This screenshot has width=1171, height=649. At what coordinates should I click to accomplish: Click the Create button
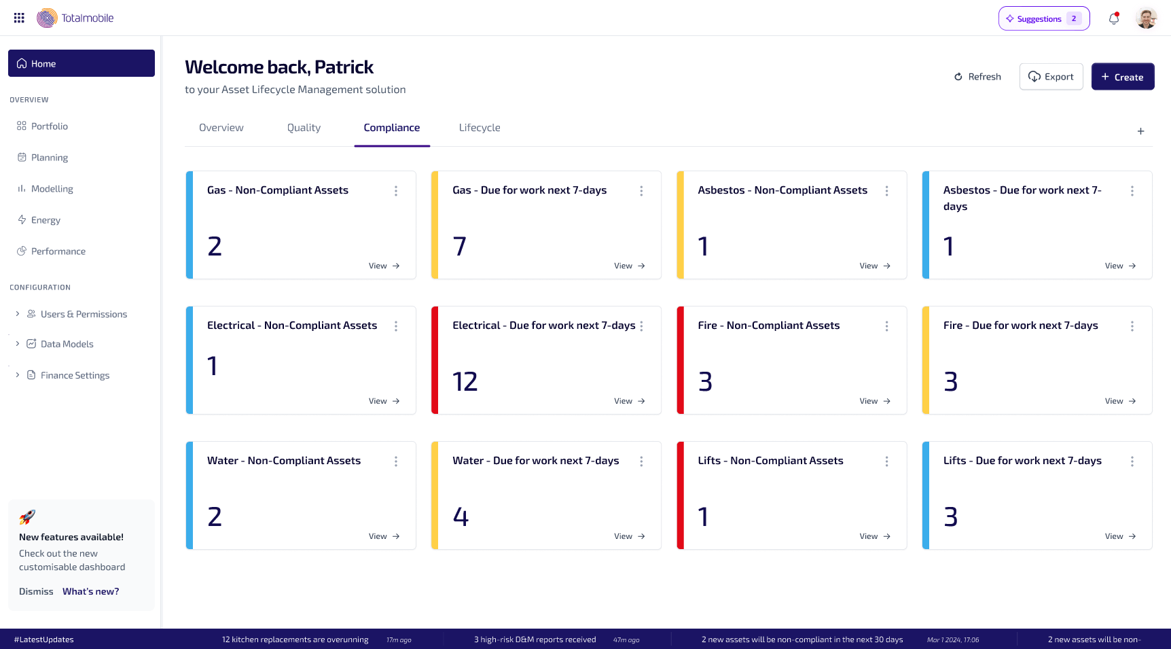[1123, 77]
